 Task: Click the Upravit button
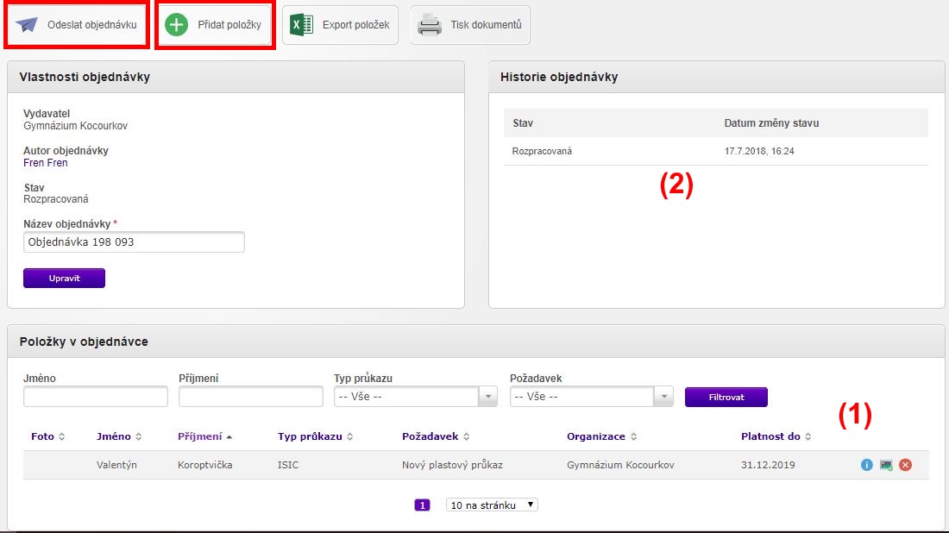(64, 279)
